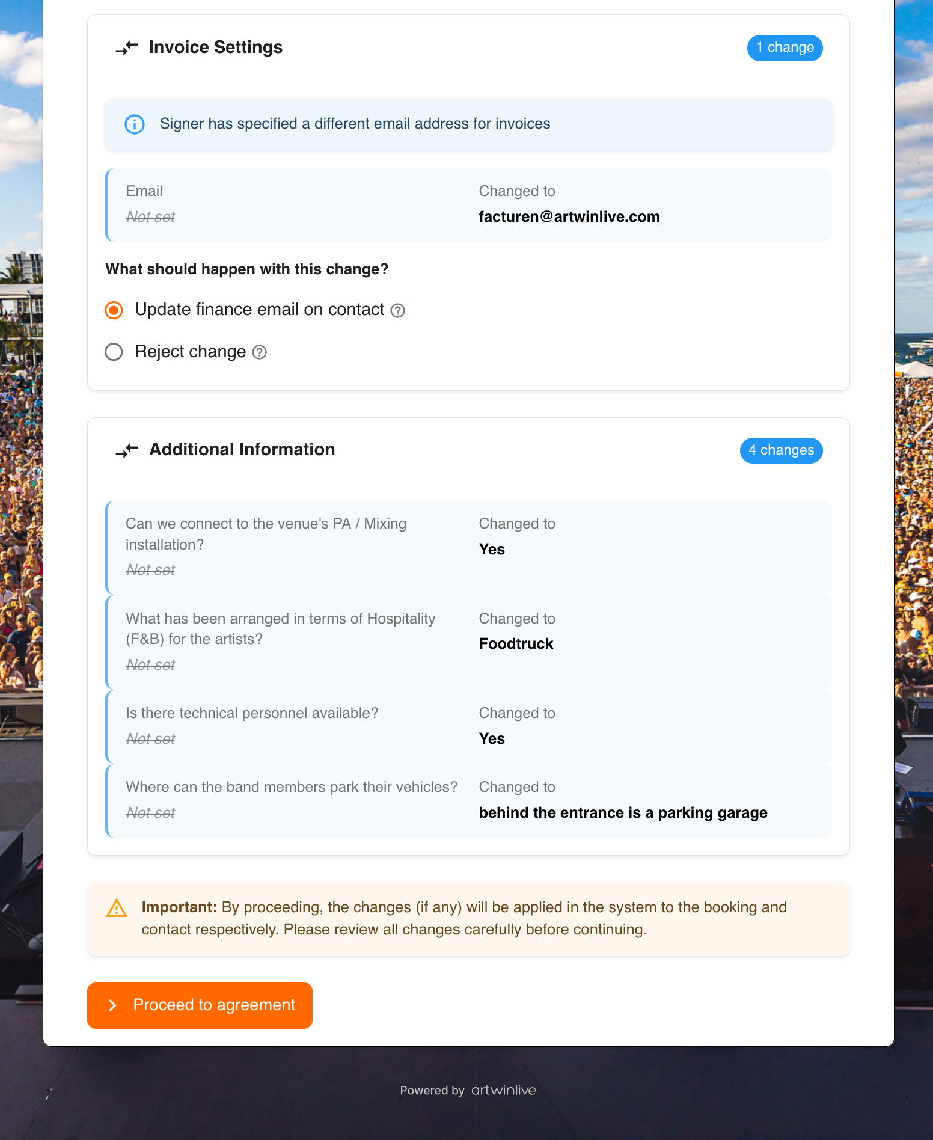Click the Foodtruck hospitality value
Viewport: 933px width, 1140px height.
click(x=516, y=644)
